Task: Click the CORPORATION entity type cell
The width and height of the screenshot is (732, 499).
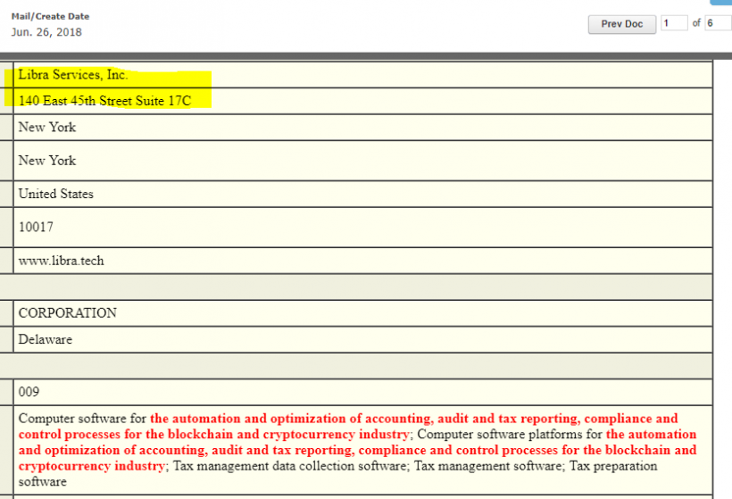Action: tap(68, 313)
